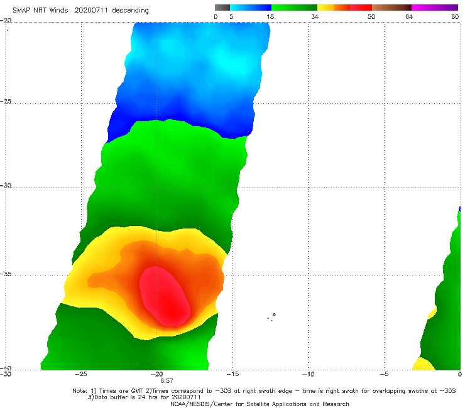
Task: Click the "NOAA/NESDIS/Center for Satellite Applications and Research" credit
Action: pyautogui.click(x=260, y=404)
